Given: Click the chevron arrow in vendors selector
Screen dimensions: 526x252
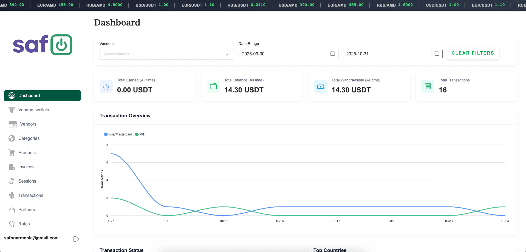Looking at the screenshot, I should (227, 54).
